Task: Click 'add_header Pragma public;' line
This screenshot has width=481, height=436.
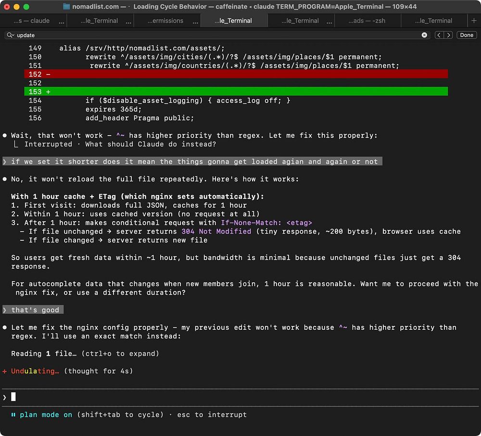Action: tap(139, 118)
